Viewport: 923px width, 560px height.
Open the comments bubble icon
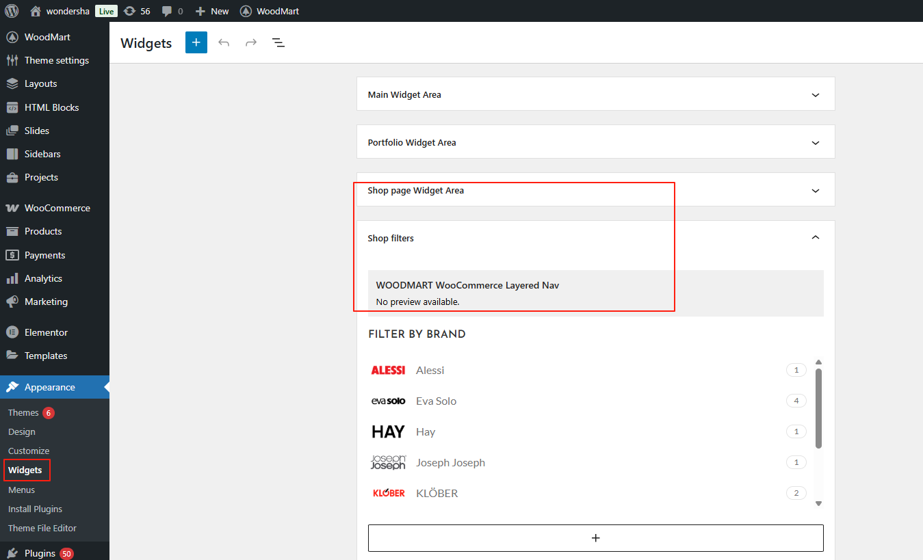pos(172,11)
